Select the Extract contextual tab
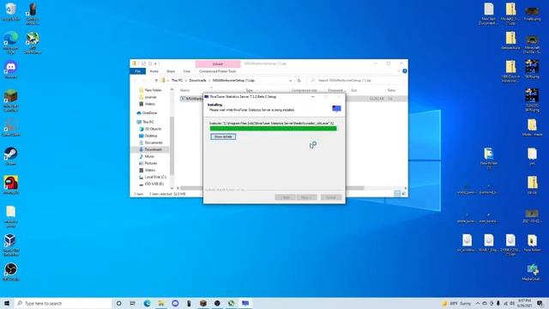 pyautogui.click(x=218, y=64)
